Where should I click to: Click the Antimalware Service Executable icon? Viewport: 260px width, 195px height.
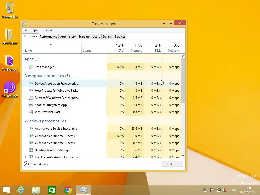(x=31, y=129)
